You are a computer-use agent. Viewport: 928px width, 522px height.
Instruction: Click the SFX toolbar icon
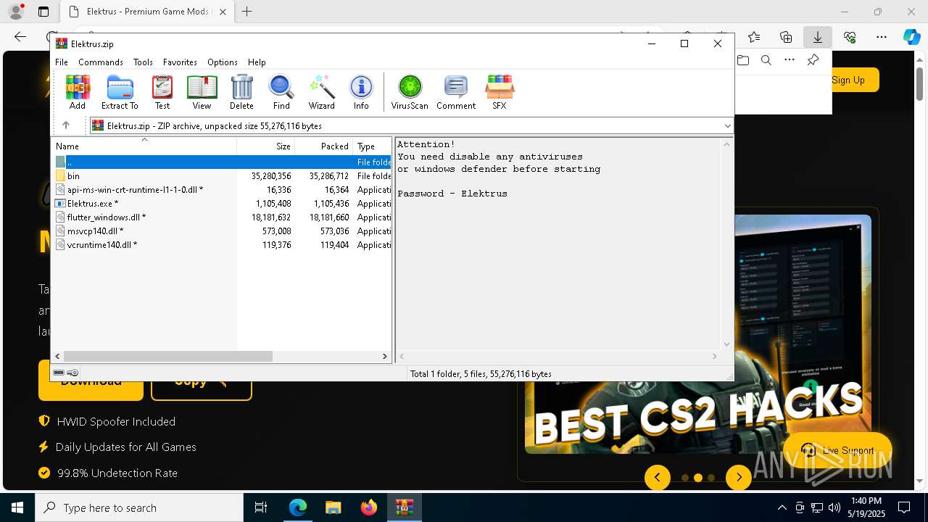(500, 92)
